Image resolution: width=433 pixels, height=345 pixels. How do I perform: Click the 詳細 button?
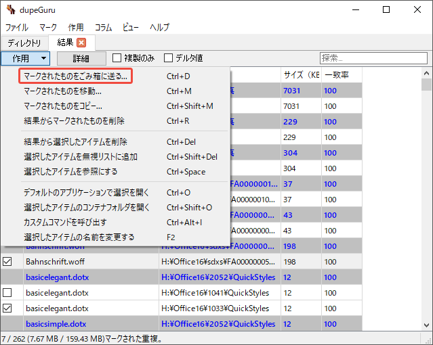(x=81, y=58)
